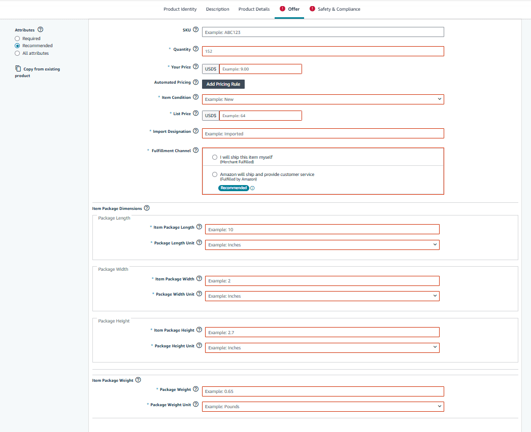
Task: Click the SKU input field
Action: click(323, 32)
